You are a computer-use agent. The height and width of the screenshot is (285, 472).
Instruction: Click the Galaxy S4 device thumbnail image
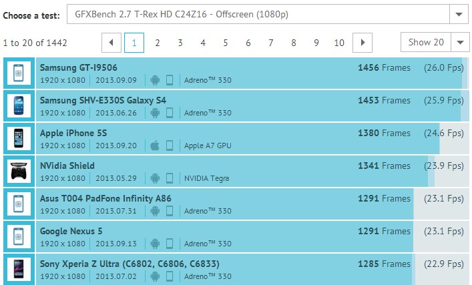pos(19,105)
